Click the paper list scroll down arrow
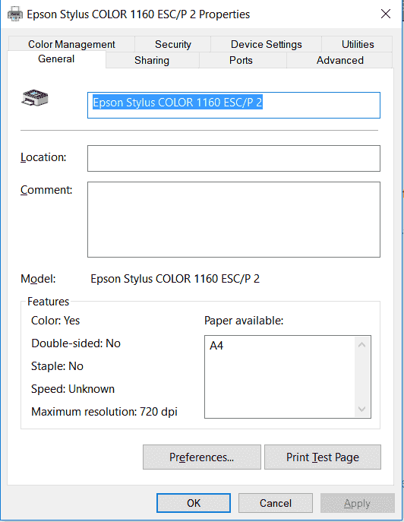The width and height of the screenshot is (404, 522). coord(362,409)
